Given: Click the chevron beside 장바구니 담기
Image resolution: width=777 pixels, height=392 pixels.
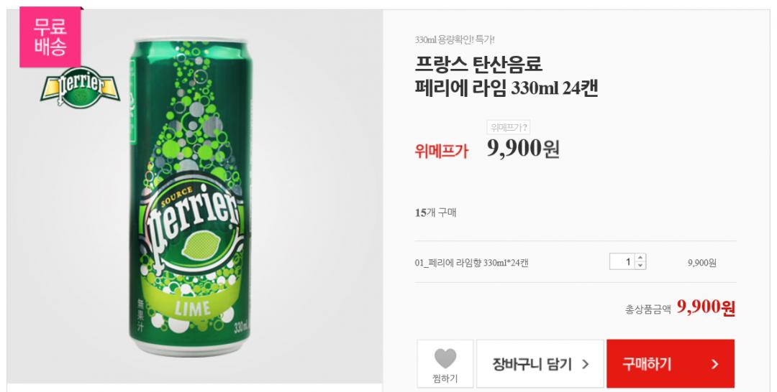Looking at the screenshot, I should point(585,364).
